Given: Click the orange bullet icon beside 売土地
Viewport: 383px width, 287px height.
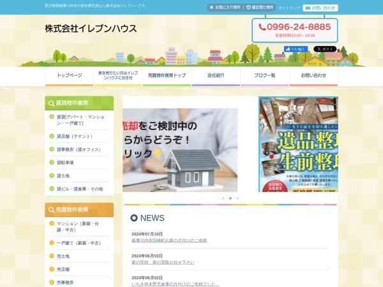Looking at the screenshot, I should tap(52, 256).
